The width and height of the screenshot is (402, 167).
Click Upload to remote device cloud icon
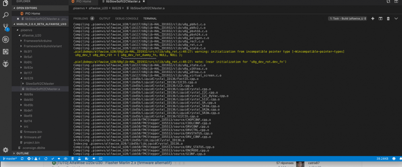pos(66,159)
